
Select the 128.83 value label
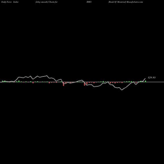click(x=152, y=77)
